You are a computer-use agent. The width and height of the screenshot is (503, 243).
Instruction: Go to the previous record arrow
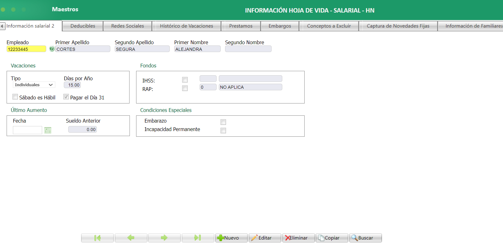[x=131, y=238]
